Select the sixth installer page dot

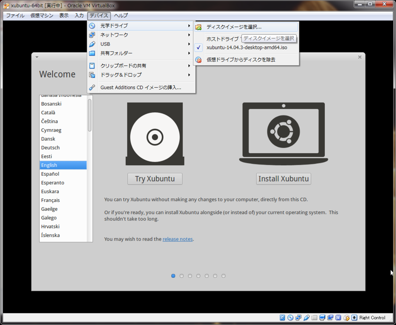coord(215,276)
